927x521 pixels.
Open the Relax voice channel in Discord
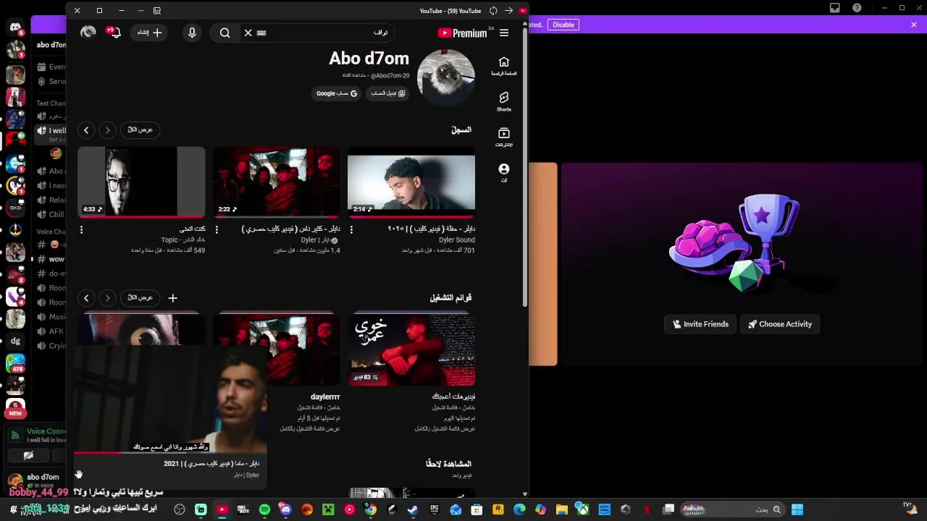[x=57, y=200]
